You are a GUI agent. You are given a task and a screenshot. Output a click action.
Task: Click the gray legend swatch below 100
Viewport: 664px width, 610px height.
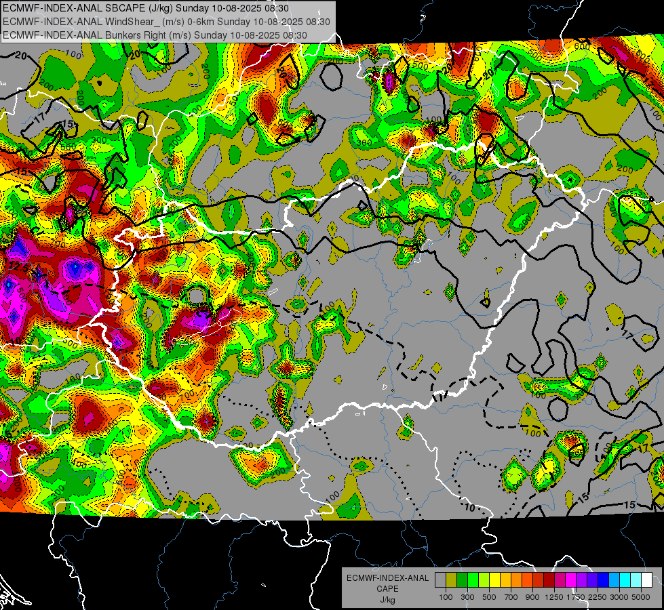tap(440, 580)
